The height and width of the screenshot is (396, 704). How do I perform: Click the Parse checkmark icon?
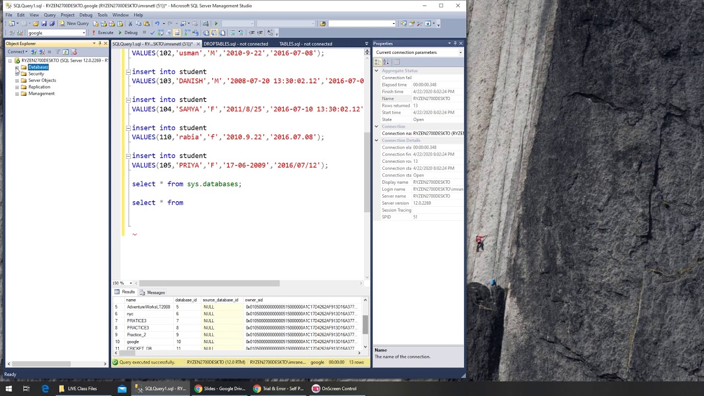pos(152,32)
